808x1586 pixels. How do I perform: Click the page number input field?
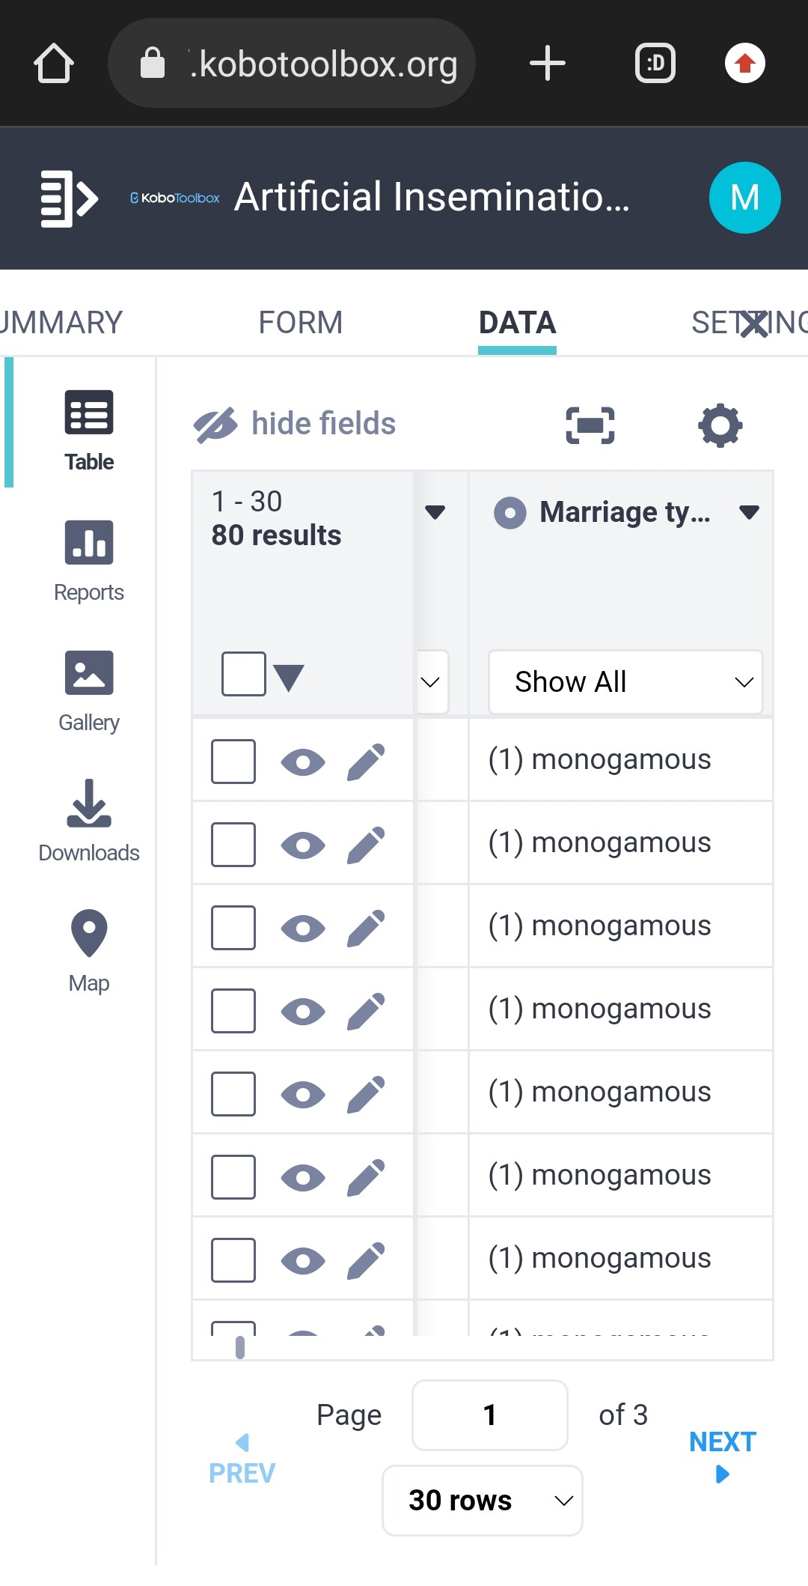tap(489, 1415)
